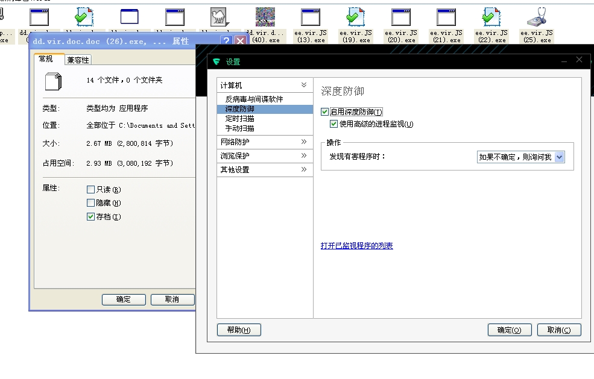Viewport: 594px width, 379px height.
Task: Click the help question mark in properties title bar
Action: (x=226, y=41)
